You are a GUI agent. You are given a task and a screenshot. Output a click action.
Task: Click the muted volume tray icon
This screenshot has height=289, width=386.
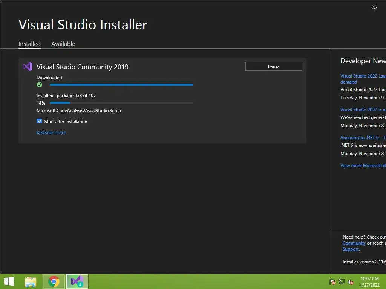pyautogui.click(x=351, y=282)
